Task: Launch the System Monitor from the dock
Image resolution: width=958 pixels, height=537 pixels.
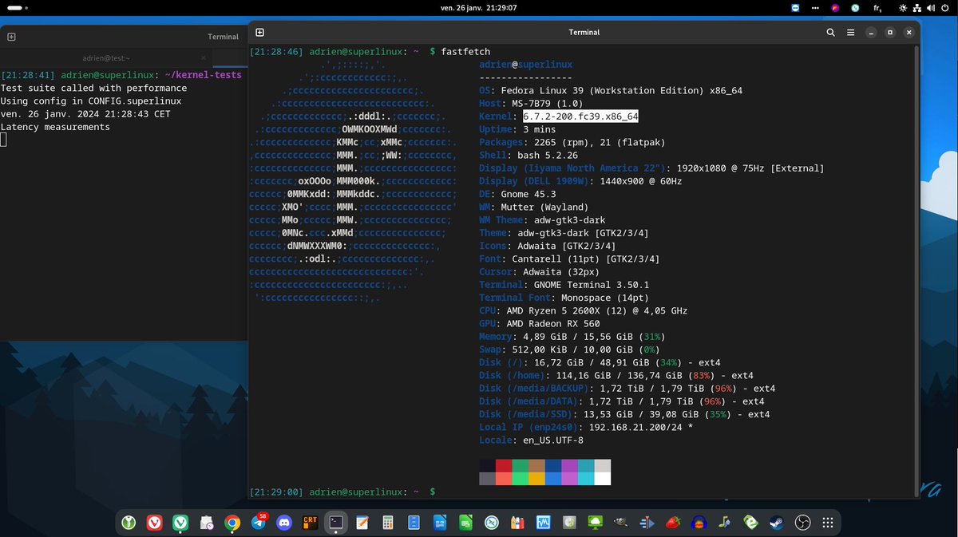Action: point(543,523)
